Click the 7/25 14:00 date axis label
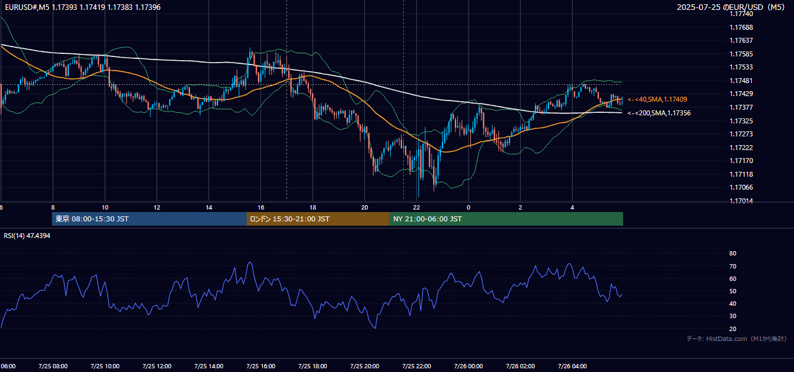 [x=209, y=366]
